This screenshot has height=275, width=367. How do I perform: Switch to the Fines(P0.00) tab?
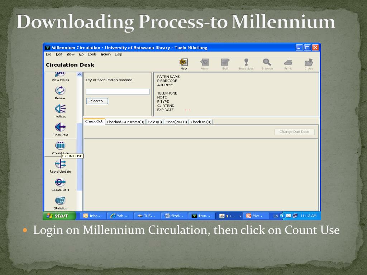[176, 122]
